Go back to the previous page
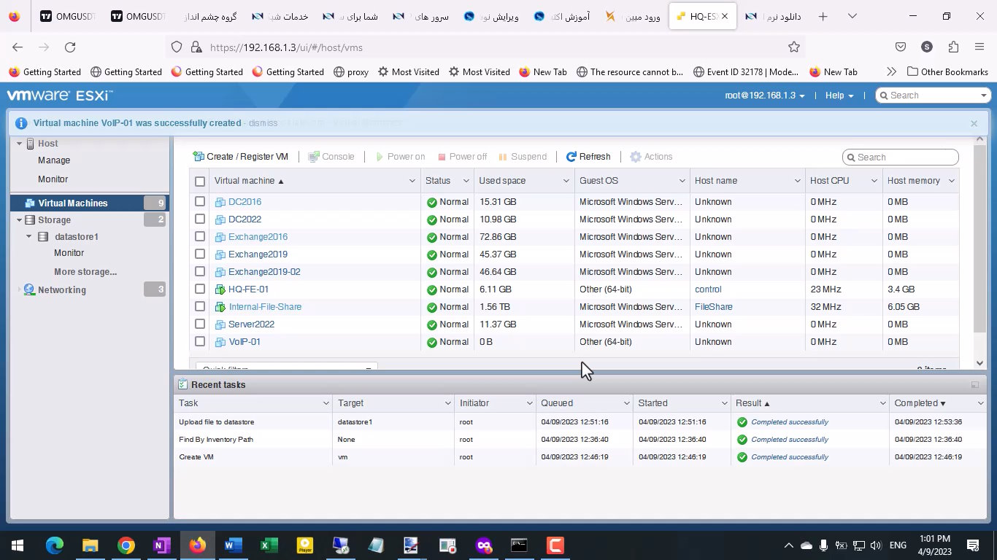The height and width of the screenshot is (560, 997). 18,47
